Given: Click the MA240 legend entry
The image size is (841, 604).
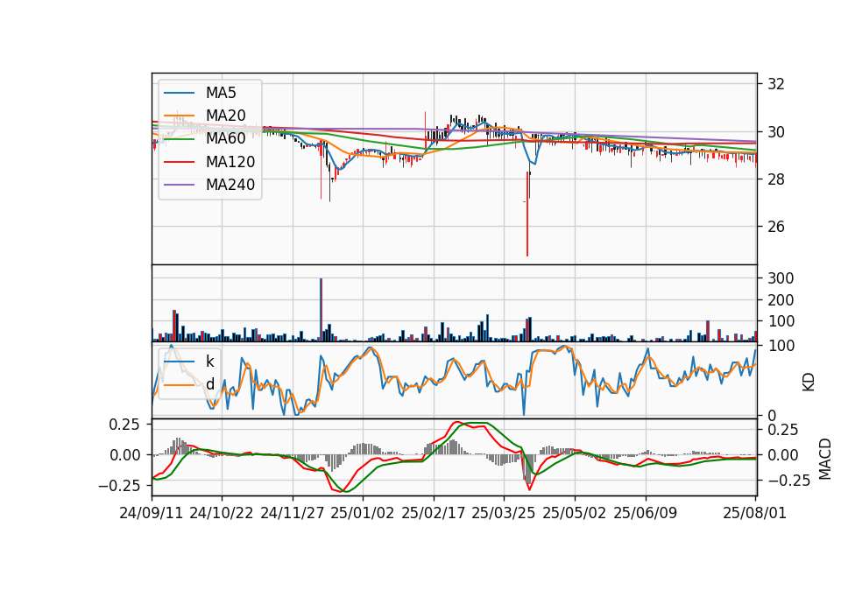Looking at the screenshot, I should pyautogui.click(x=209, y=185).
